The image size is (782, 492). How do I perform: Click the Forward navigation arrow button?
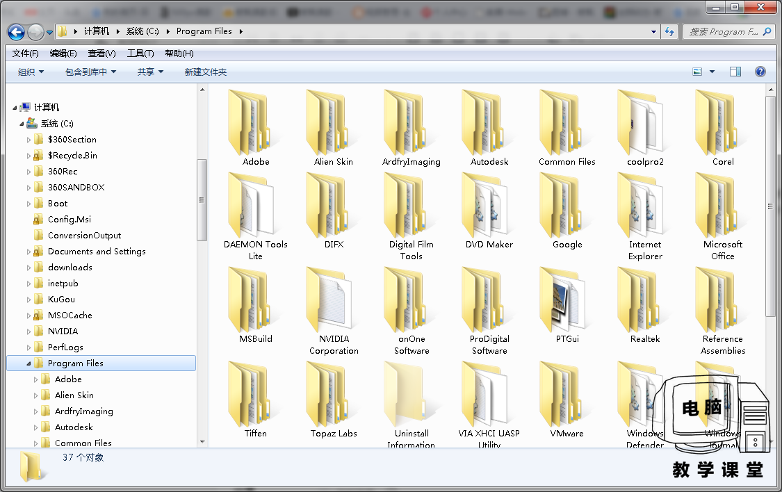pos(35,33)
